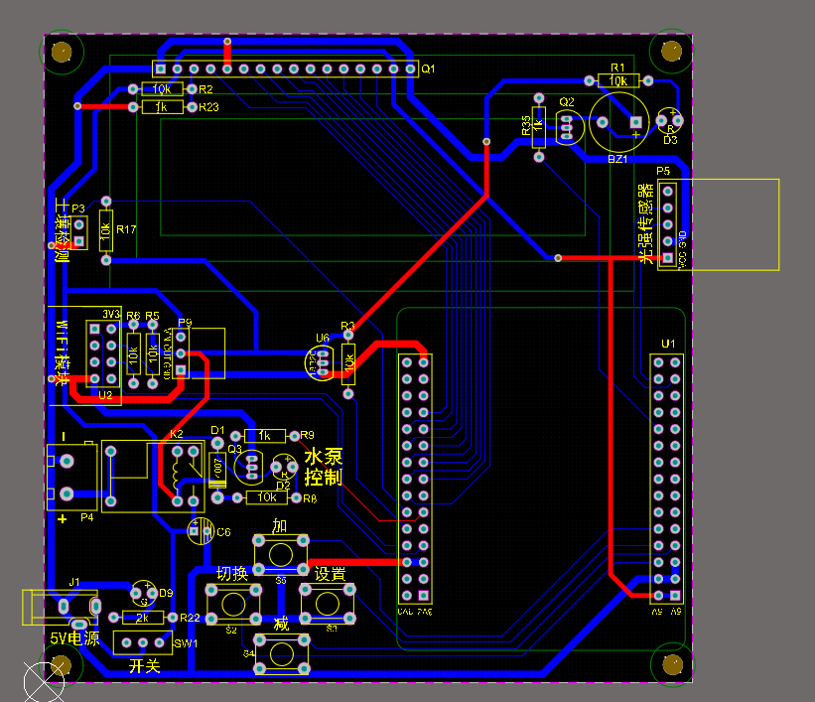Select the R35 1k resistor
Image resolution: width=815 pixels, height=702 pixels.
[x=539, y=127]
